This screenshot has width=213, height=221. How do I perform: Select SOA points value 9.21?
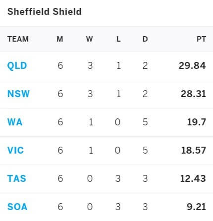click(x=197, y=207)
